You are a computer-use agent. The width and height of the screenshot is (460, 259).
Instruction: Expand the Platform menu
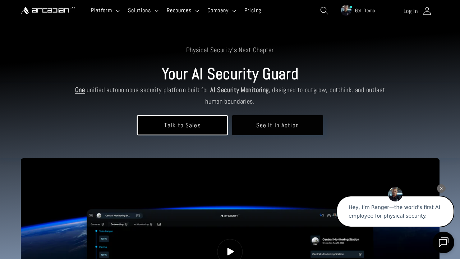(105, 10)
